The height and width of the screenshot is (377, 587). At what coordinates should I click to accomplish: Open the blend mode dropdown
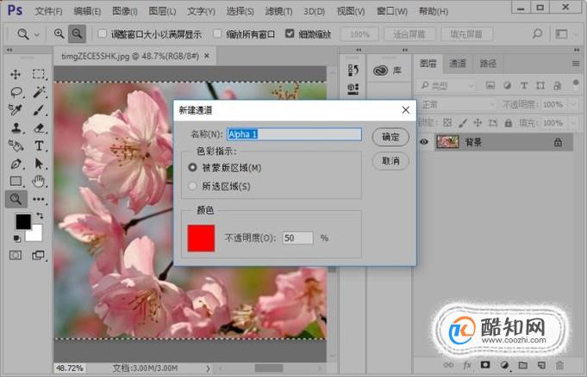[457, 104]
